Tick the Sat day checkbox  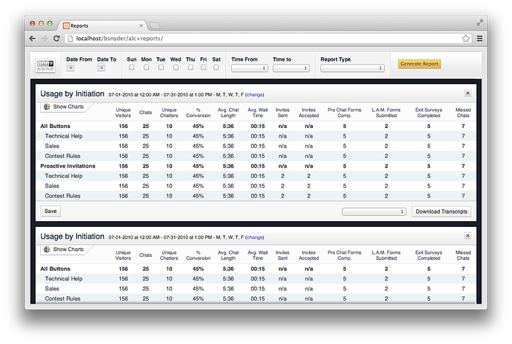pos(216,67)
